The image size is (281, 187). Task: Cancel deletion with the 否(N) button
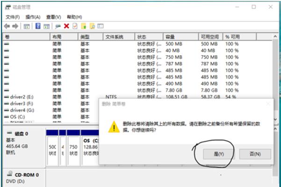(255, 154)
